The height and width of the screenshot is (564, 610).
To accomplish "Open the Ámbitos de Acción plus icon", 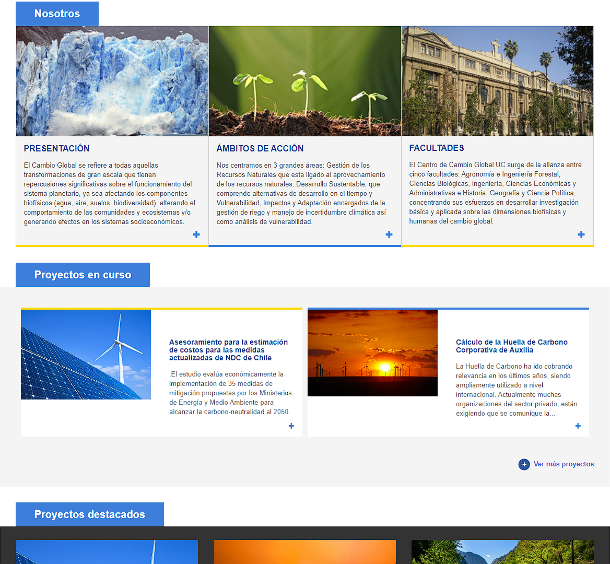I will [389, 234].
